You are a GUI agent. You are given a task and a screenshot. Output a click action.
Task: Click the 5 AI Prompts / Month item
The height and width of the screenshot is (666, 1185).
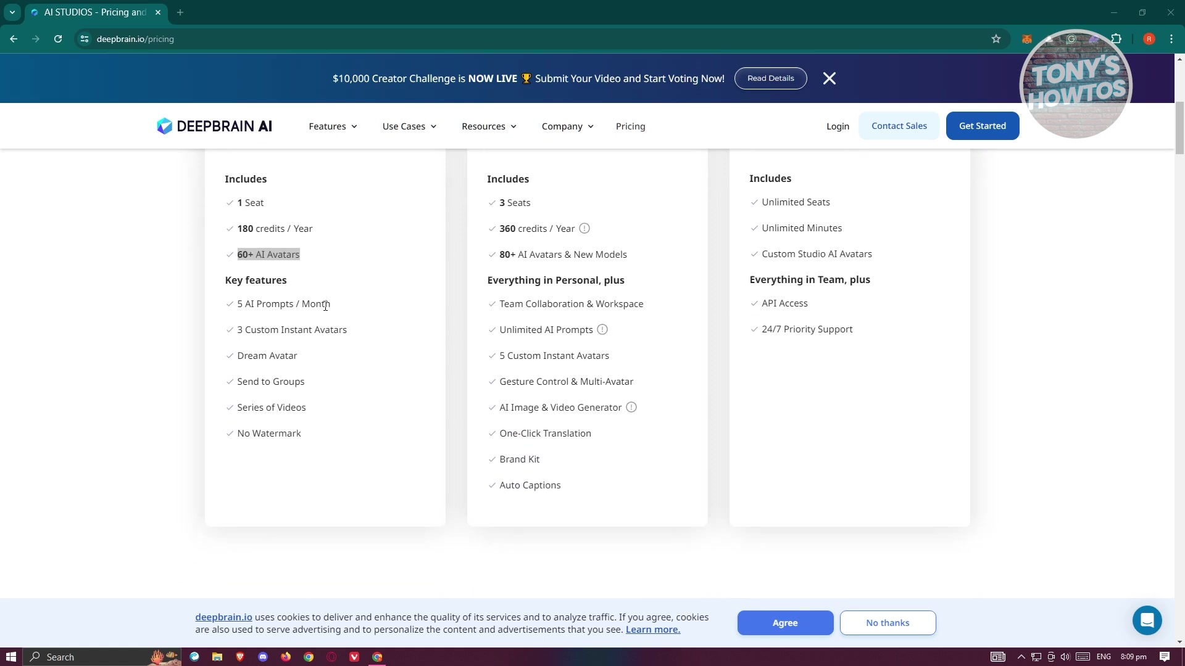pos(283,304)
